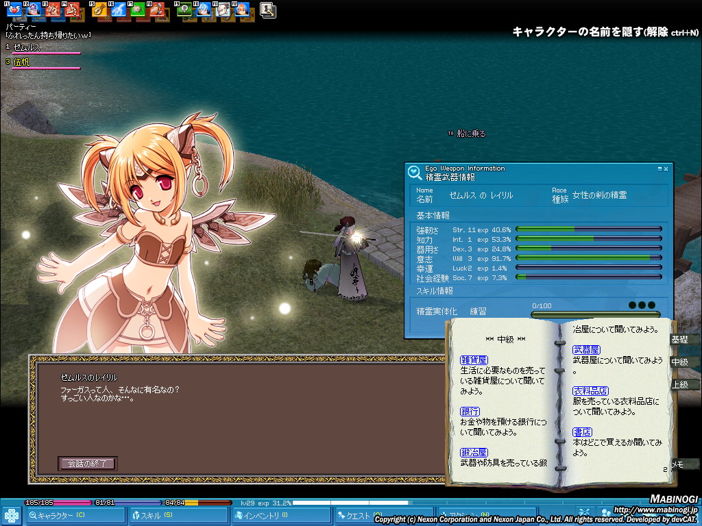Click the magnifier icon in Ego Weapon window
The height and width of the screenshot is (526, 702).
click(415, 173)
